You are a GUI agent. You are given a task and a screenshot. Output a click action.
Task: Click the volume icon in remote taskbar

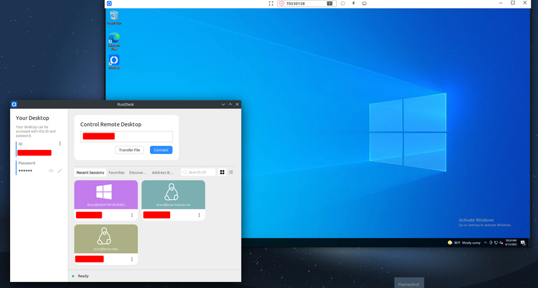(500, 243)
